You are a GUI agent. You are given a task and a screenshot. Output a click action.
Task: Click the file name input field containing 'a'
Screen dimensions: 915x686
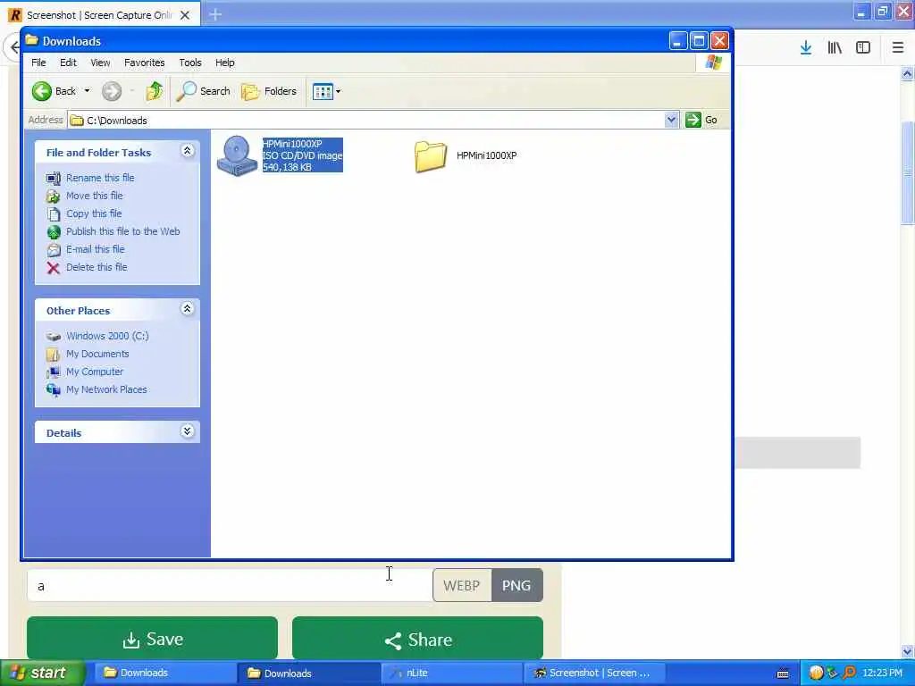230,585
